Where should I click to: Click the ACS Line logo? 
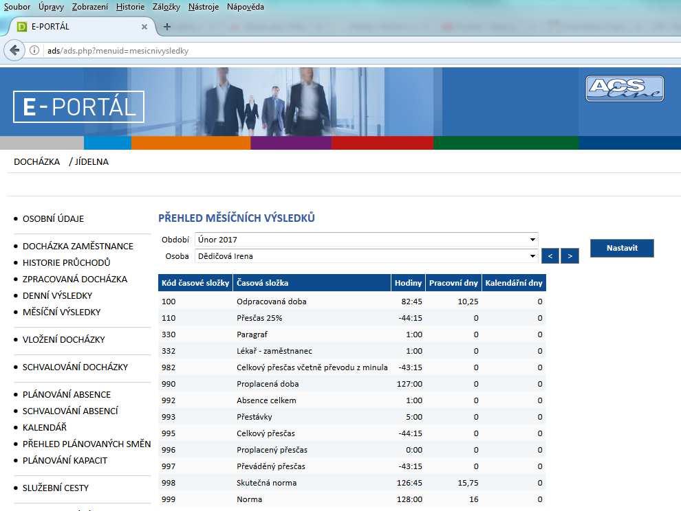(x=625, y=89)
